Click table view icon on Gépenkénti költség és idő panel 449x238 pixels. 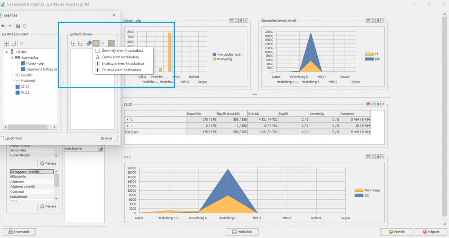(369, 21)
